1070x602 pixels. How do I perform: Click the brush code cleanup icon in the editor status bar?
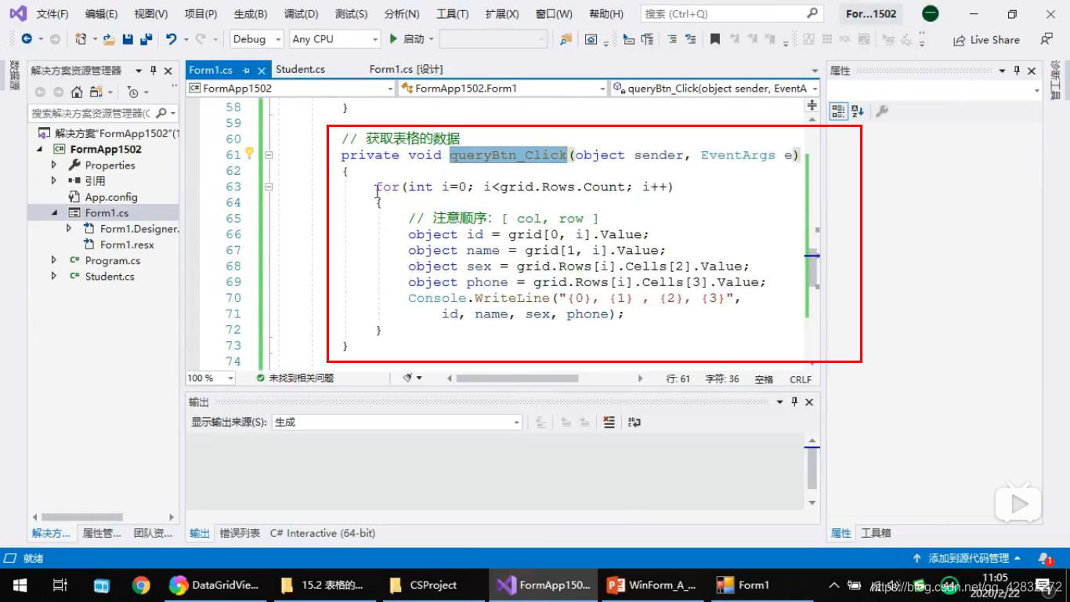[x=408, y=378]
